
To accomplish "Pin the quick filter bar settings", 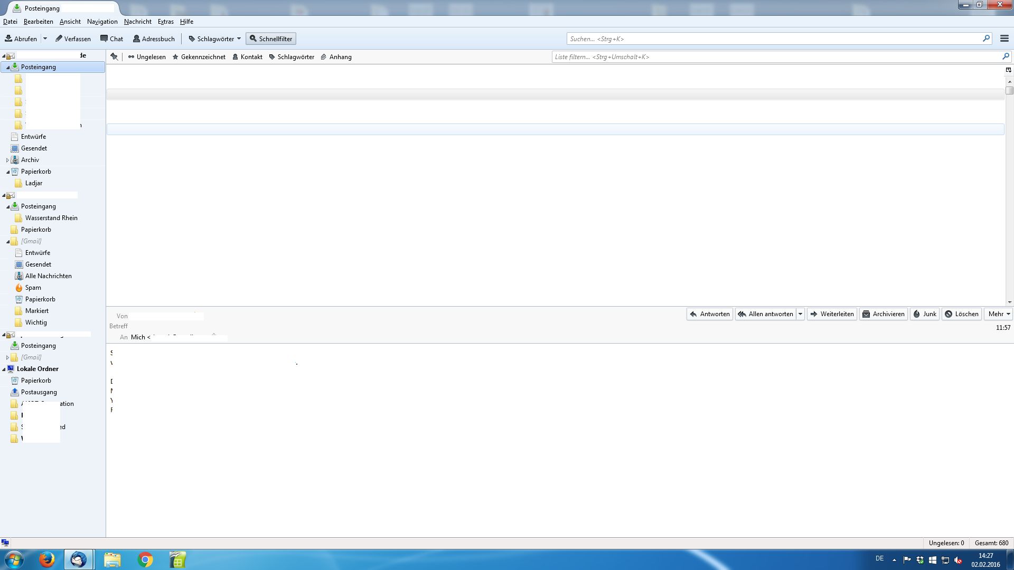I will point(114,57).
